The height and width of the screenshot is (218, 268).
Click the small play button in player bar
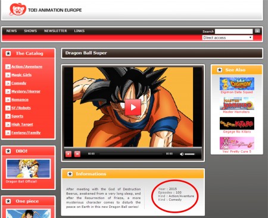(68, 154)
